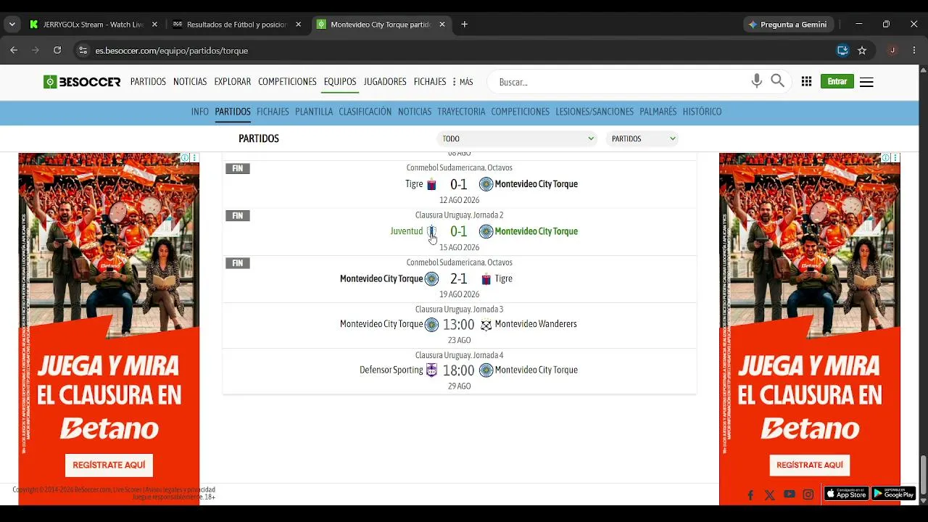928x522 pixels.
Task: Switch to the INFO tab
Action: tap(200, 112)
